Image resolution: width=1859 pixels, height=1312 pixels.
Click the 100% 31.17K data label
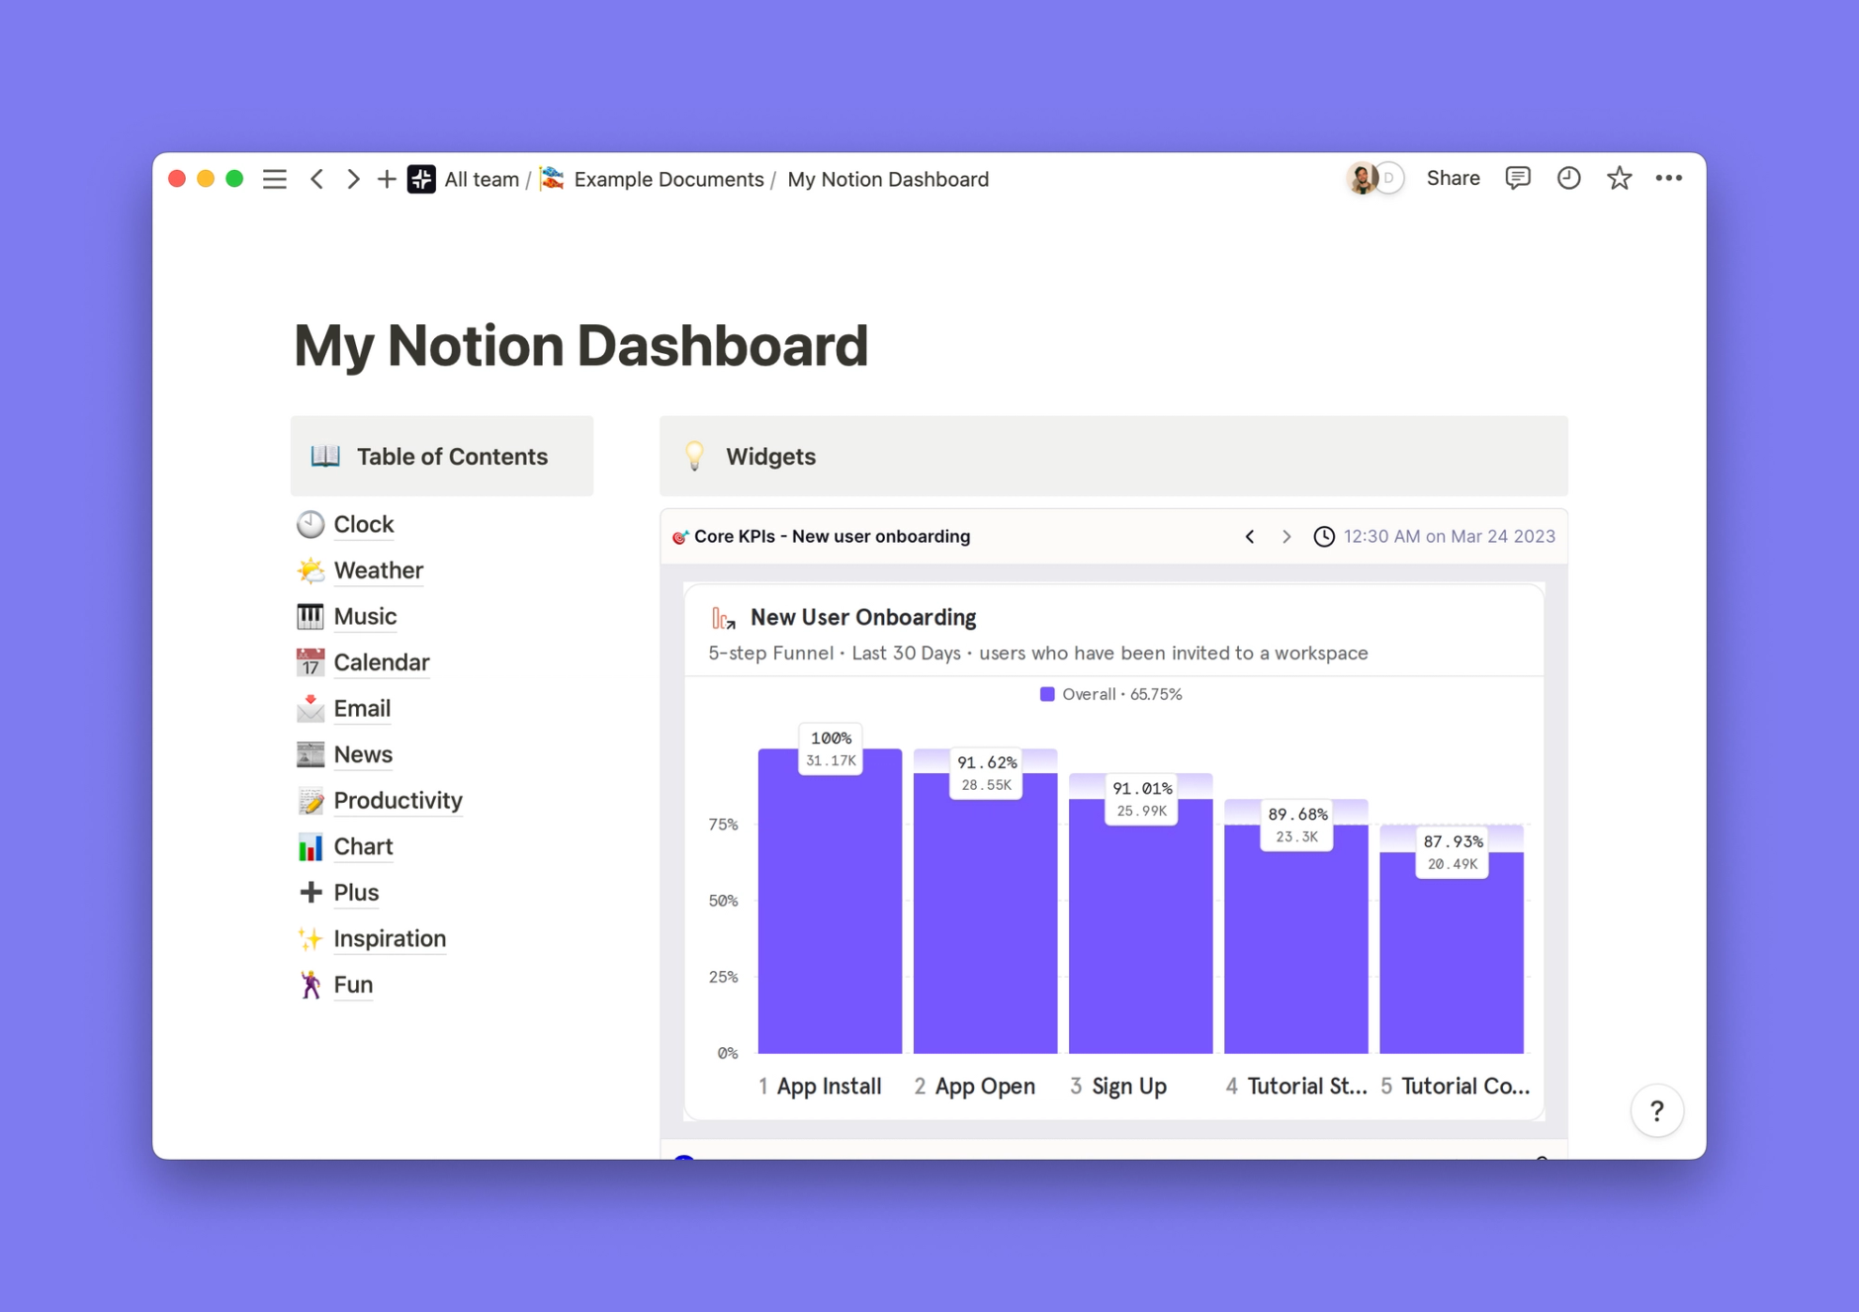coord(831,748)
